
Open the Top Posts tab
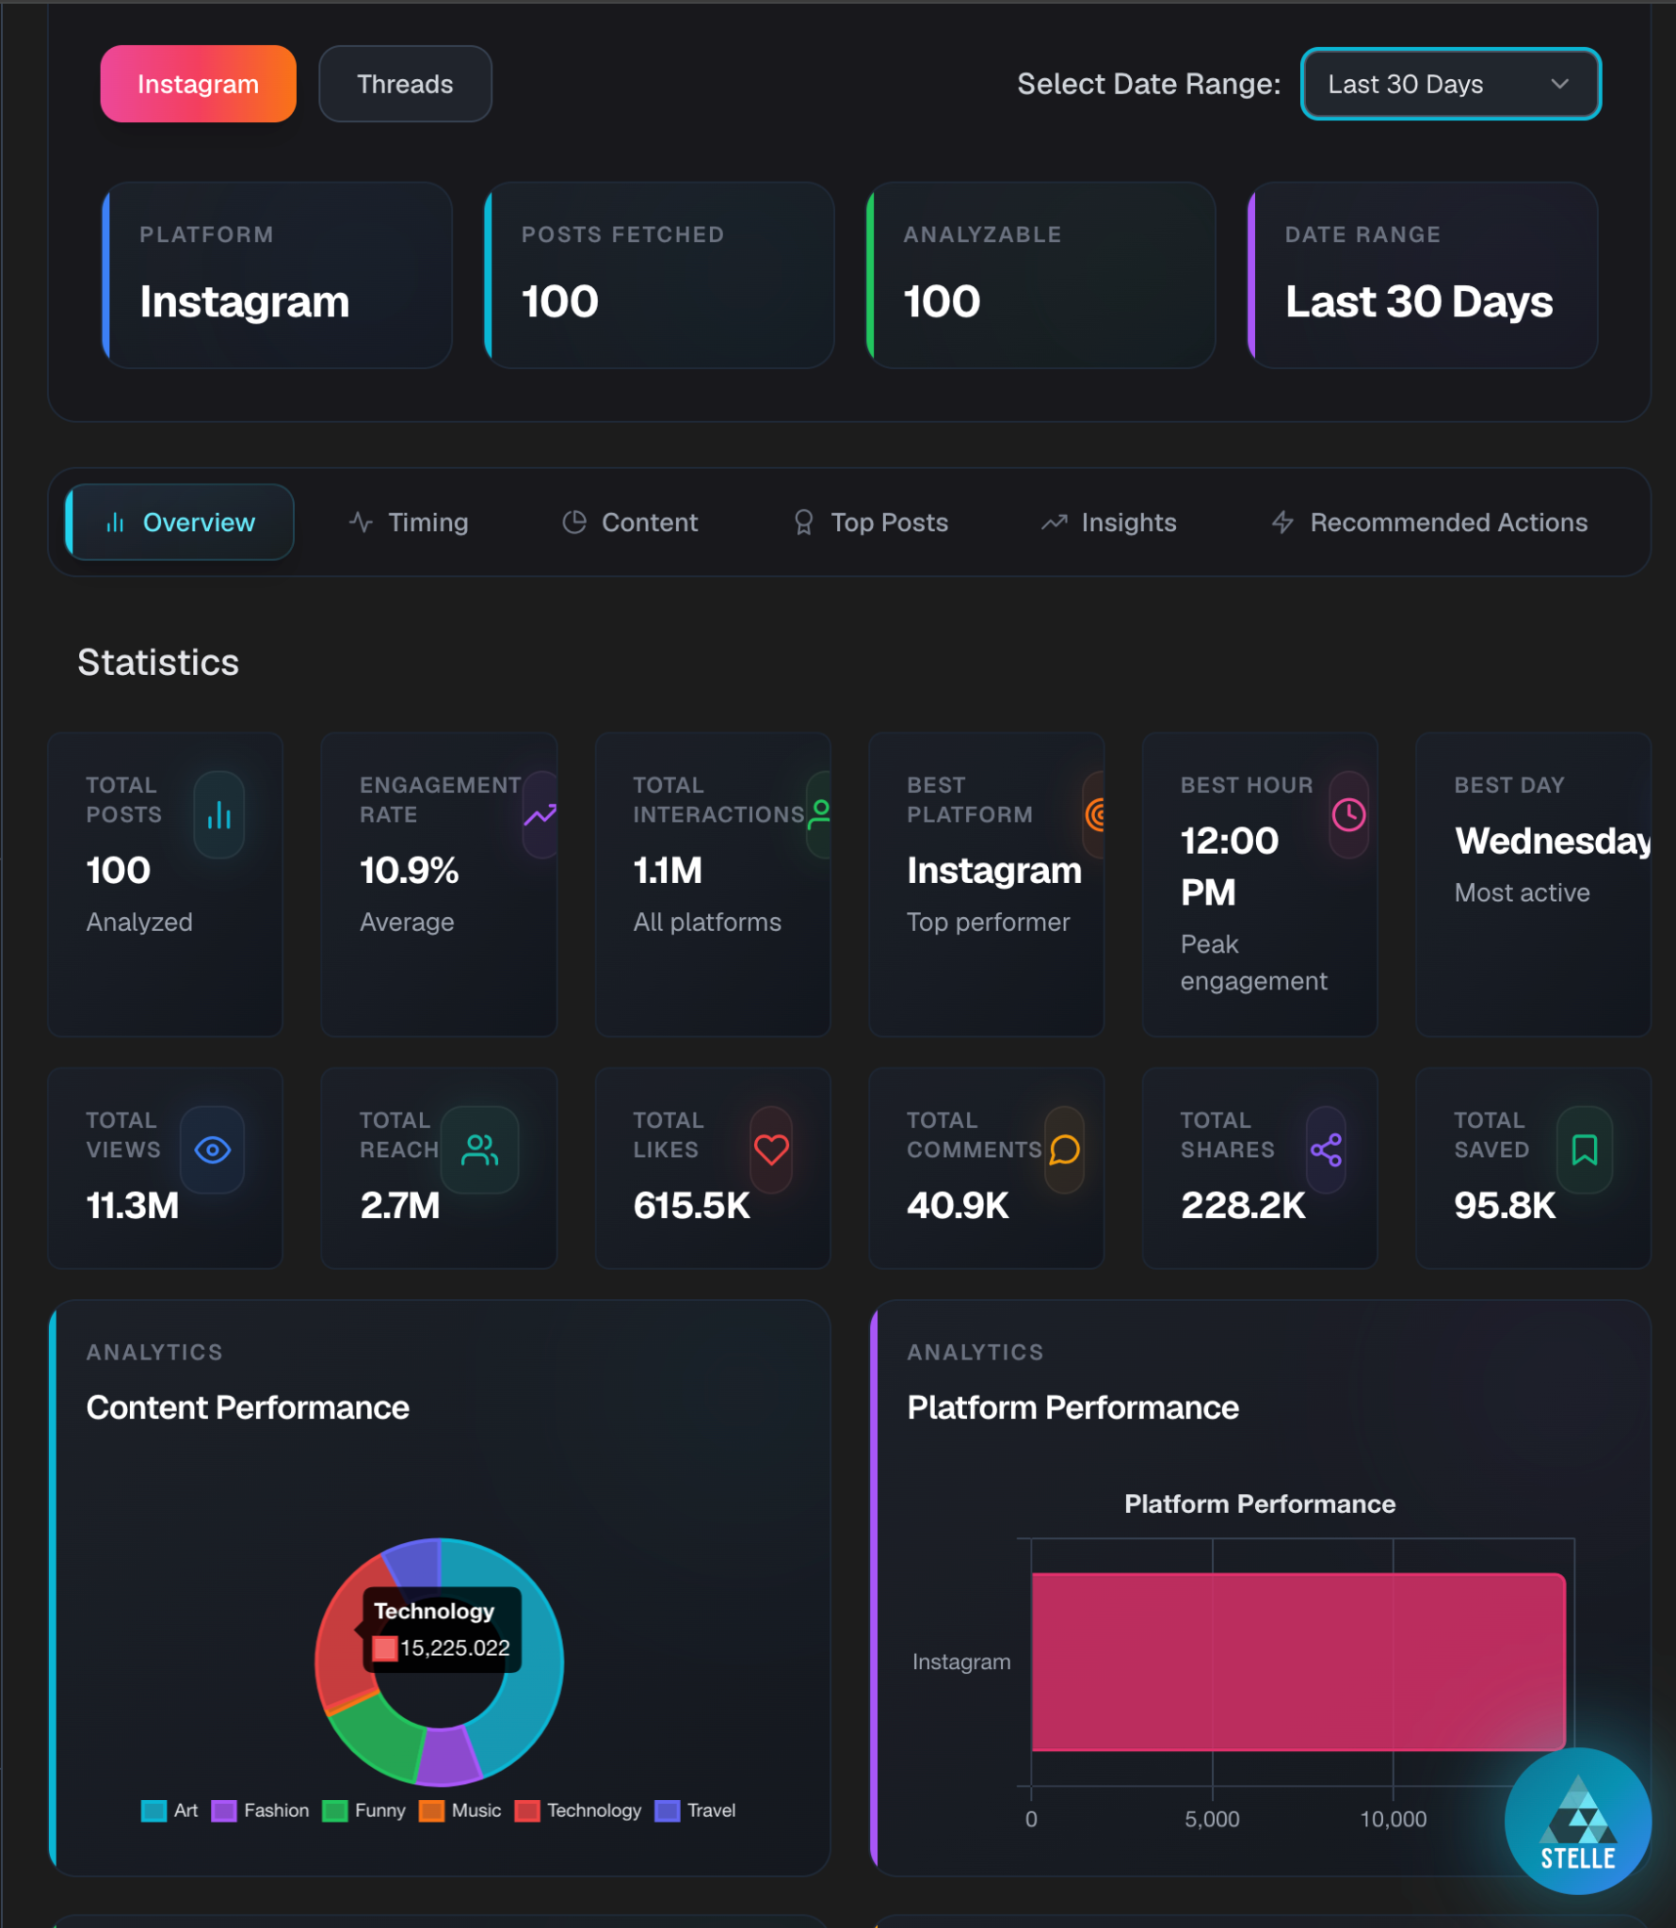click(871, 522)
